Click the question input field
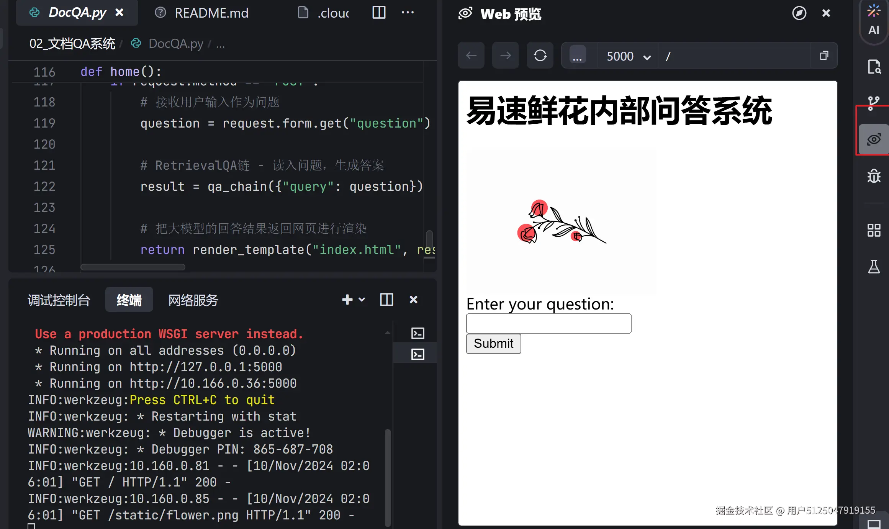Viewport: 889px width, 529px height. (x=548, y=324)
